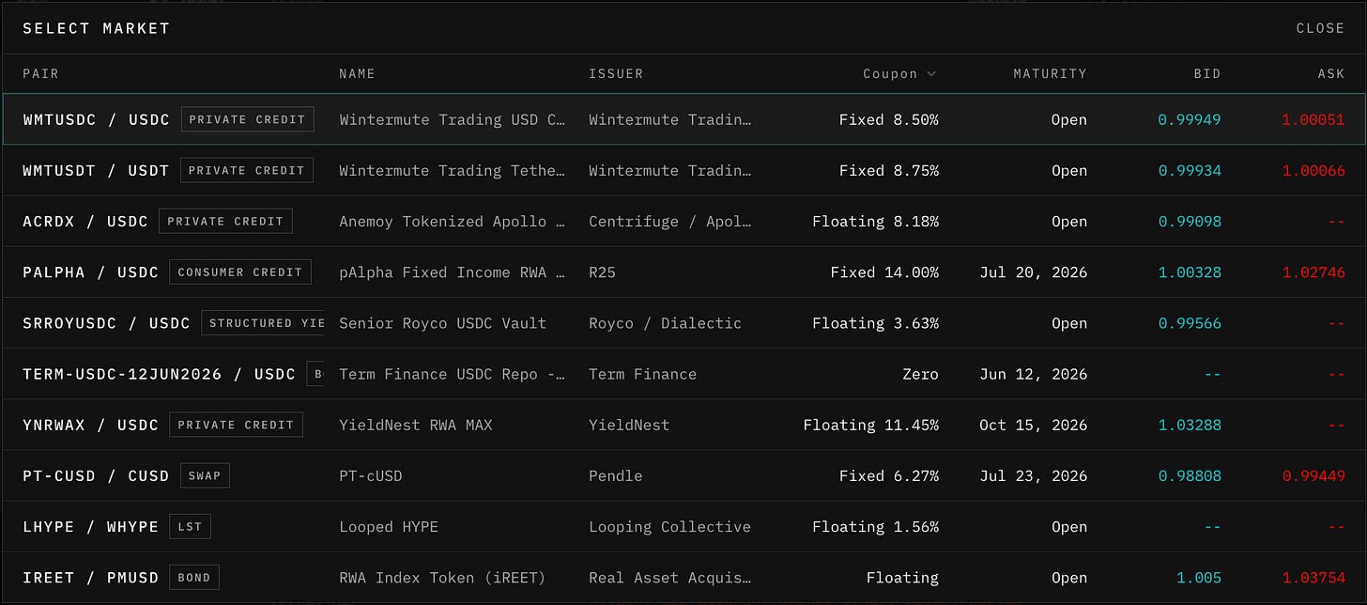Click issuer Centrifuge / Apol…
Viewport: 1367px width, 605px height.
pyautogui.click(x=670, y=222)
